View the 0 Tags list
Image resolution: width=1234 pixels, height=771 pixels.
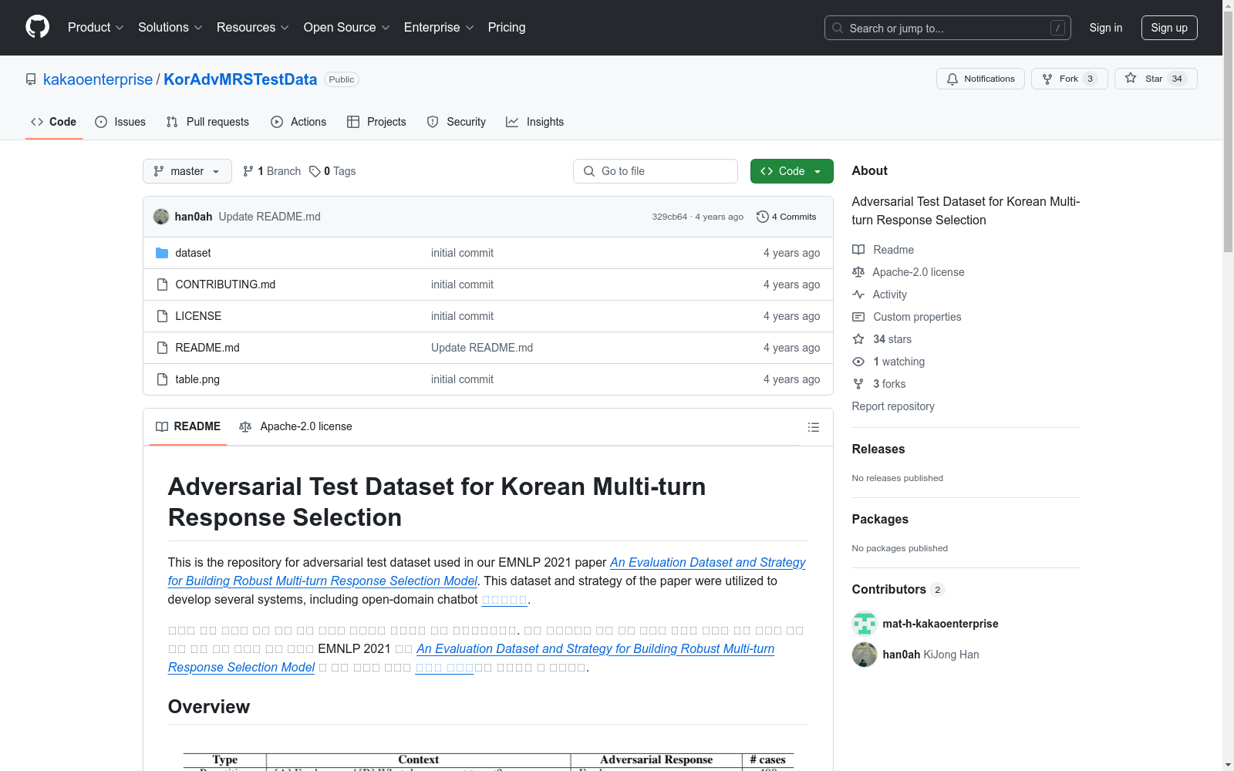point(332,171)
